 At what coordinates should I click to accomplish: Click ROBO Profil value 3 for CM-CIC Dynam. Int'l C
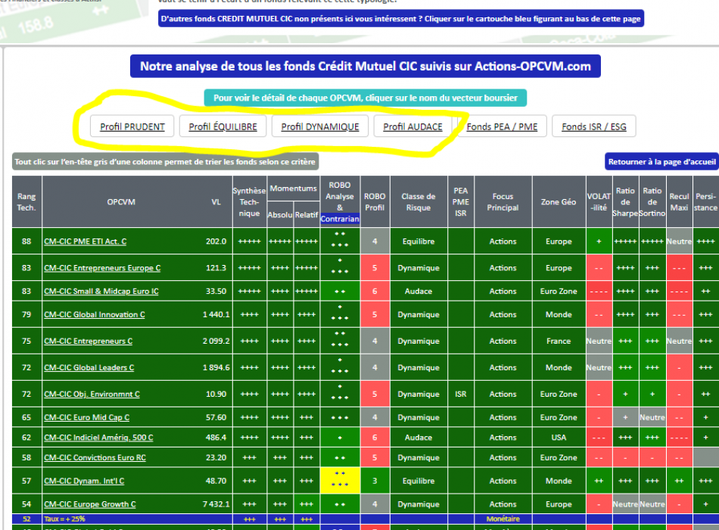(x=375, y=482)
